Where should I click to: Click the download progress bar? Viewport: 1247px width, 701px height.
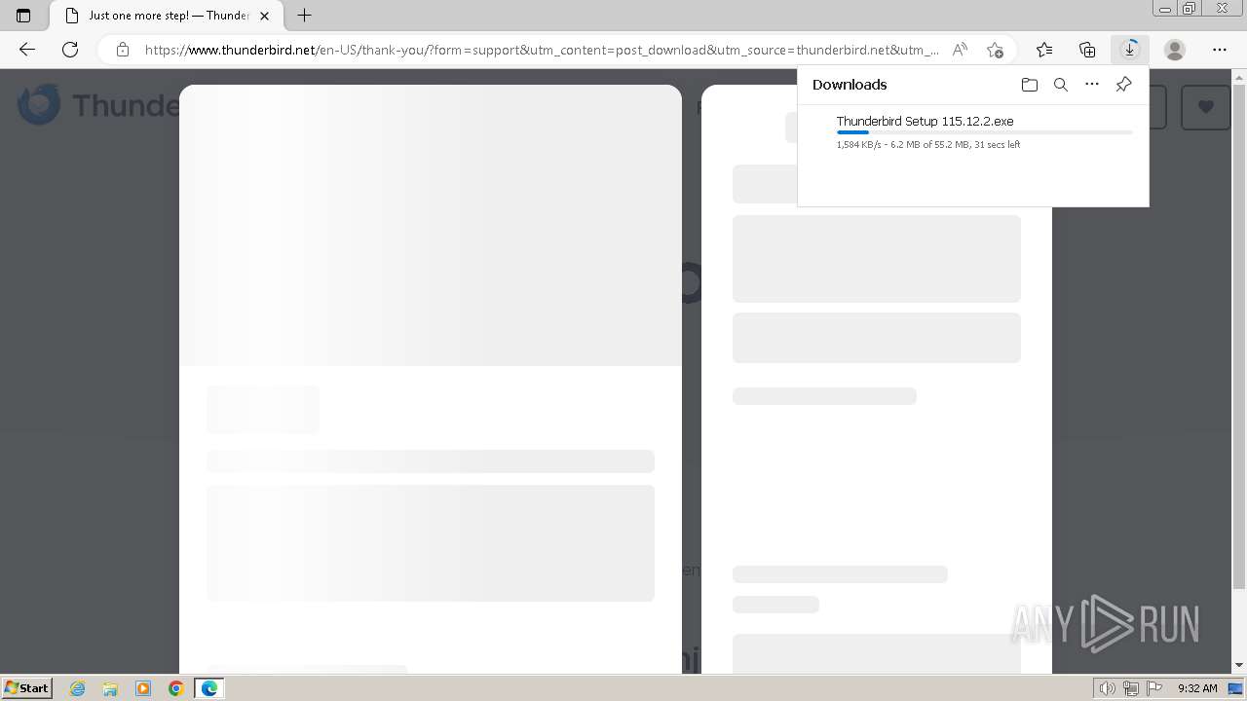pyautogui.click(x=984, y=132)
